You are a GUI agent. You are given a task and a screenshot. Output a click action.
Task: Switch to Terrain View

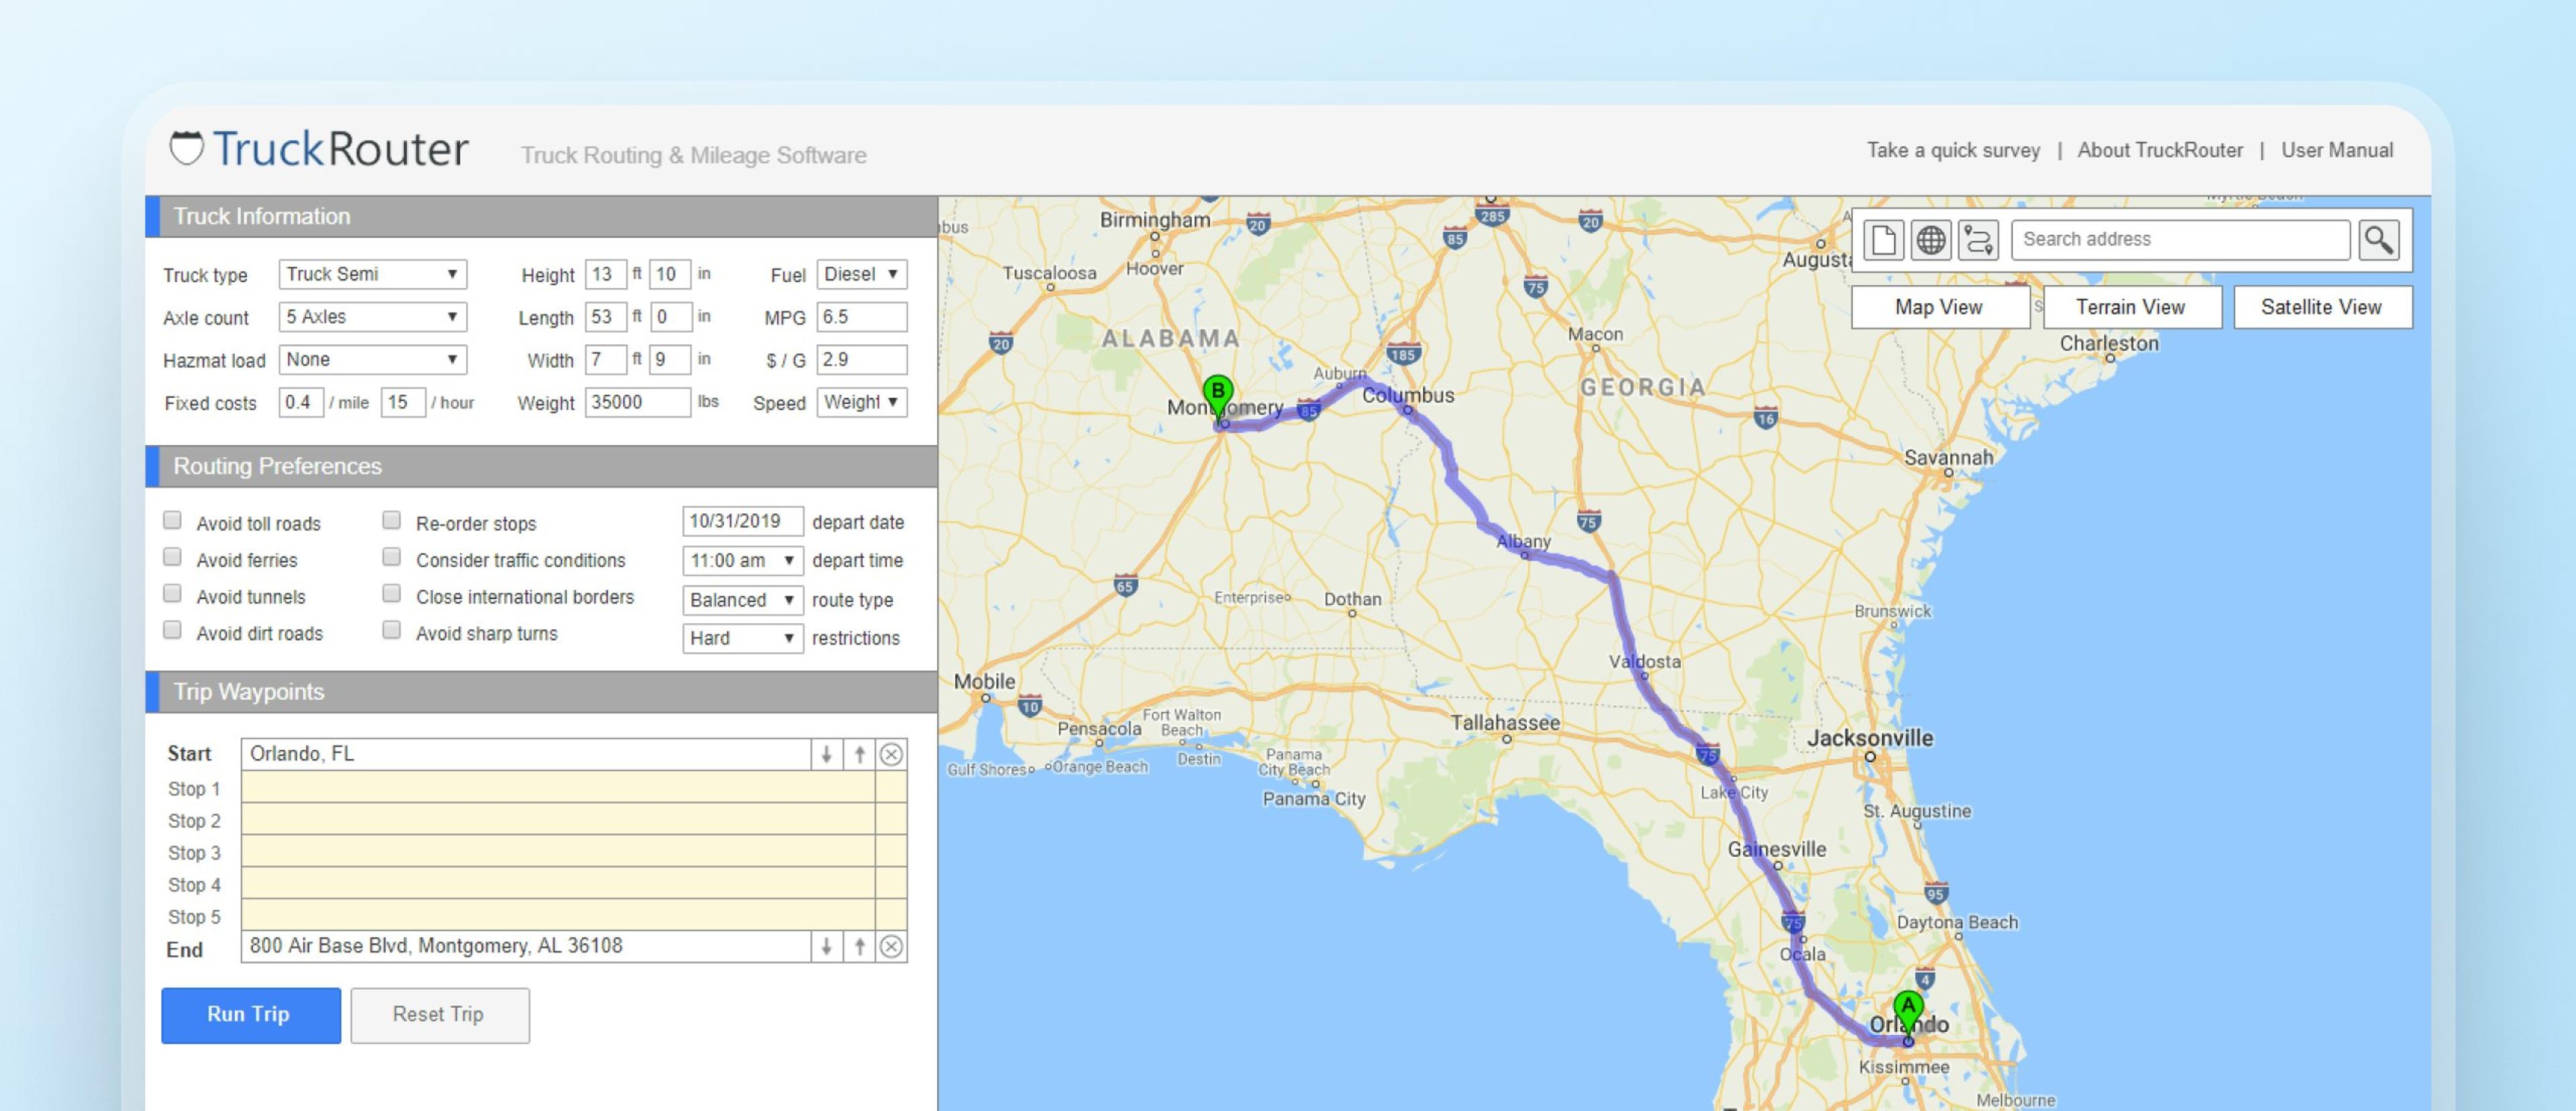point(2130,307)
